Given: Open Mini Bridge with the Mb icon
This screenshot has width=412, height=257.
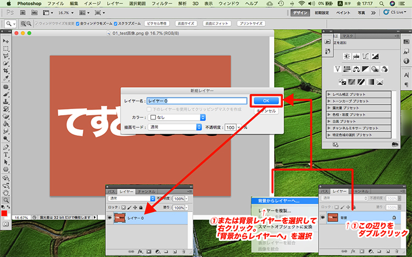Looking at the screenshot, I should point(35,13).
